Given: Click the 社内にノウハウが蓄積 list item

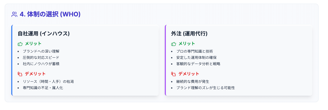Looking at the screenshot, I should pyautogui.click(x=41, y=64).
